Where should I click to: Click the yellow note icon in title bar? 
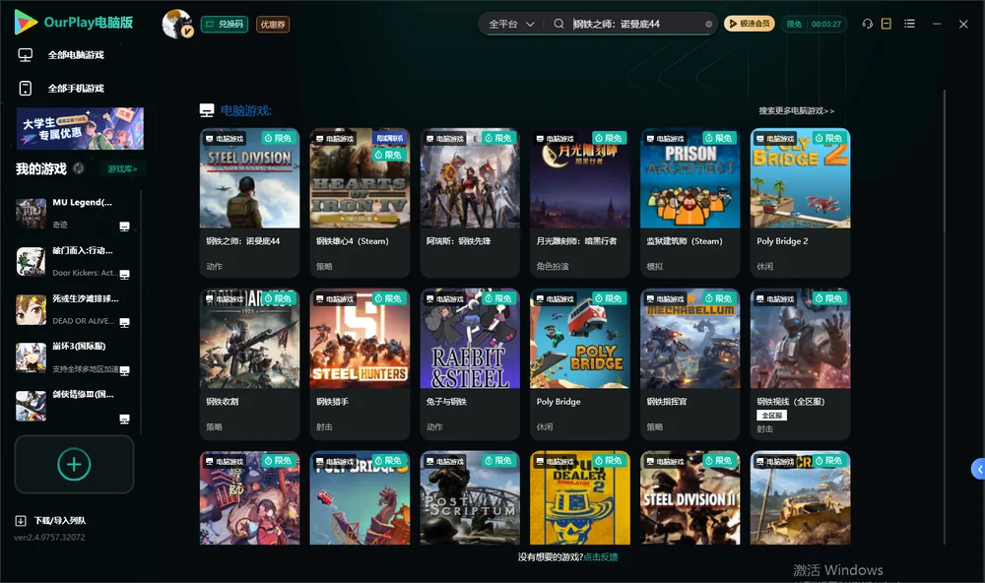[886, 24]
